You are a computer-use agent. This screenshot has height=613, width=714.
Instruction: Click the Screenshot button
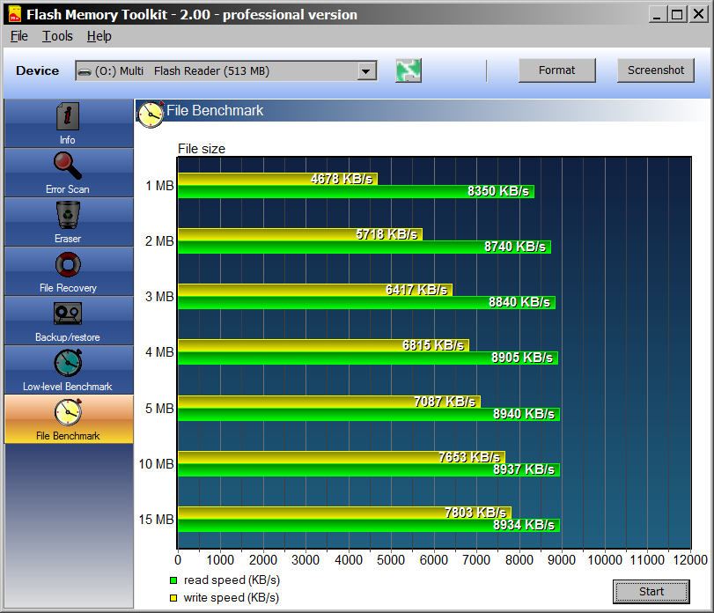click(x=655, y=70)
